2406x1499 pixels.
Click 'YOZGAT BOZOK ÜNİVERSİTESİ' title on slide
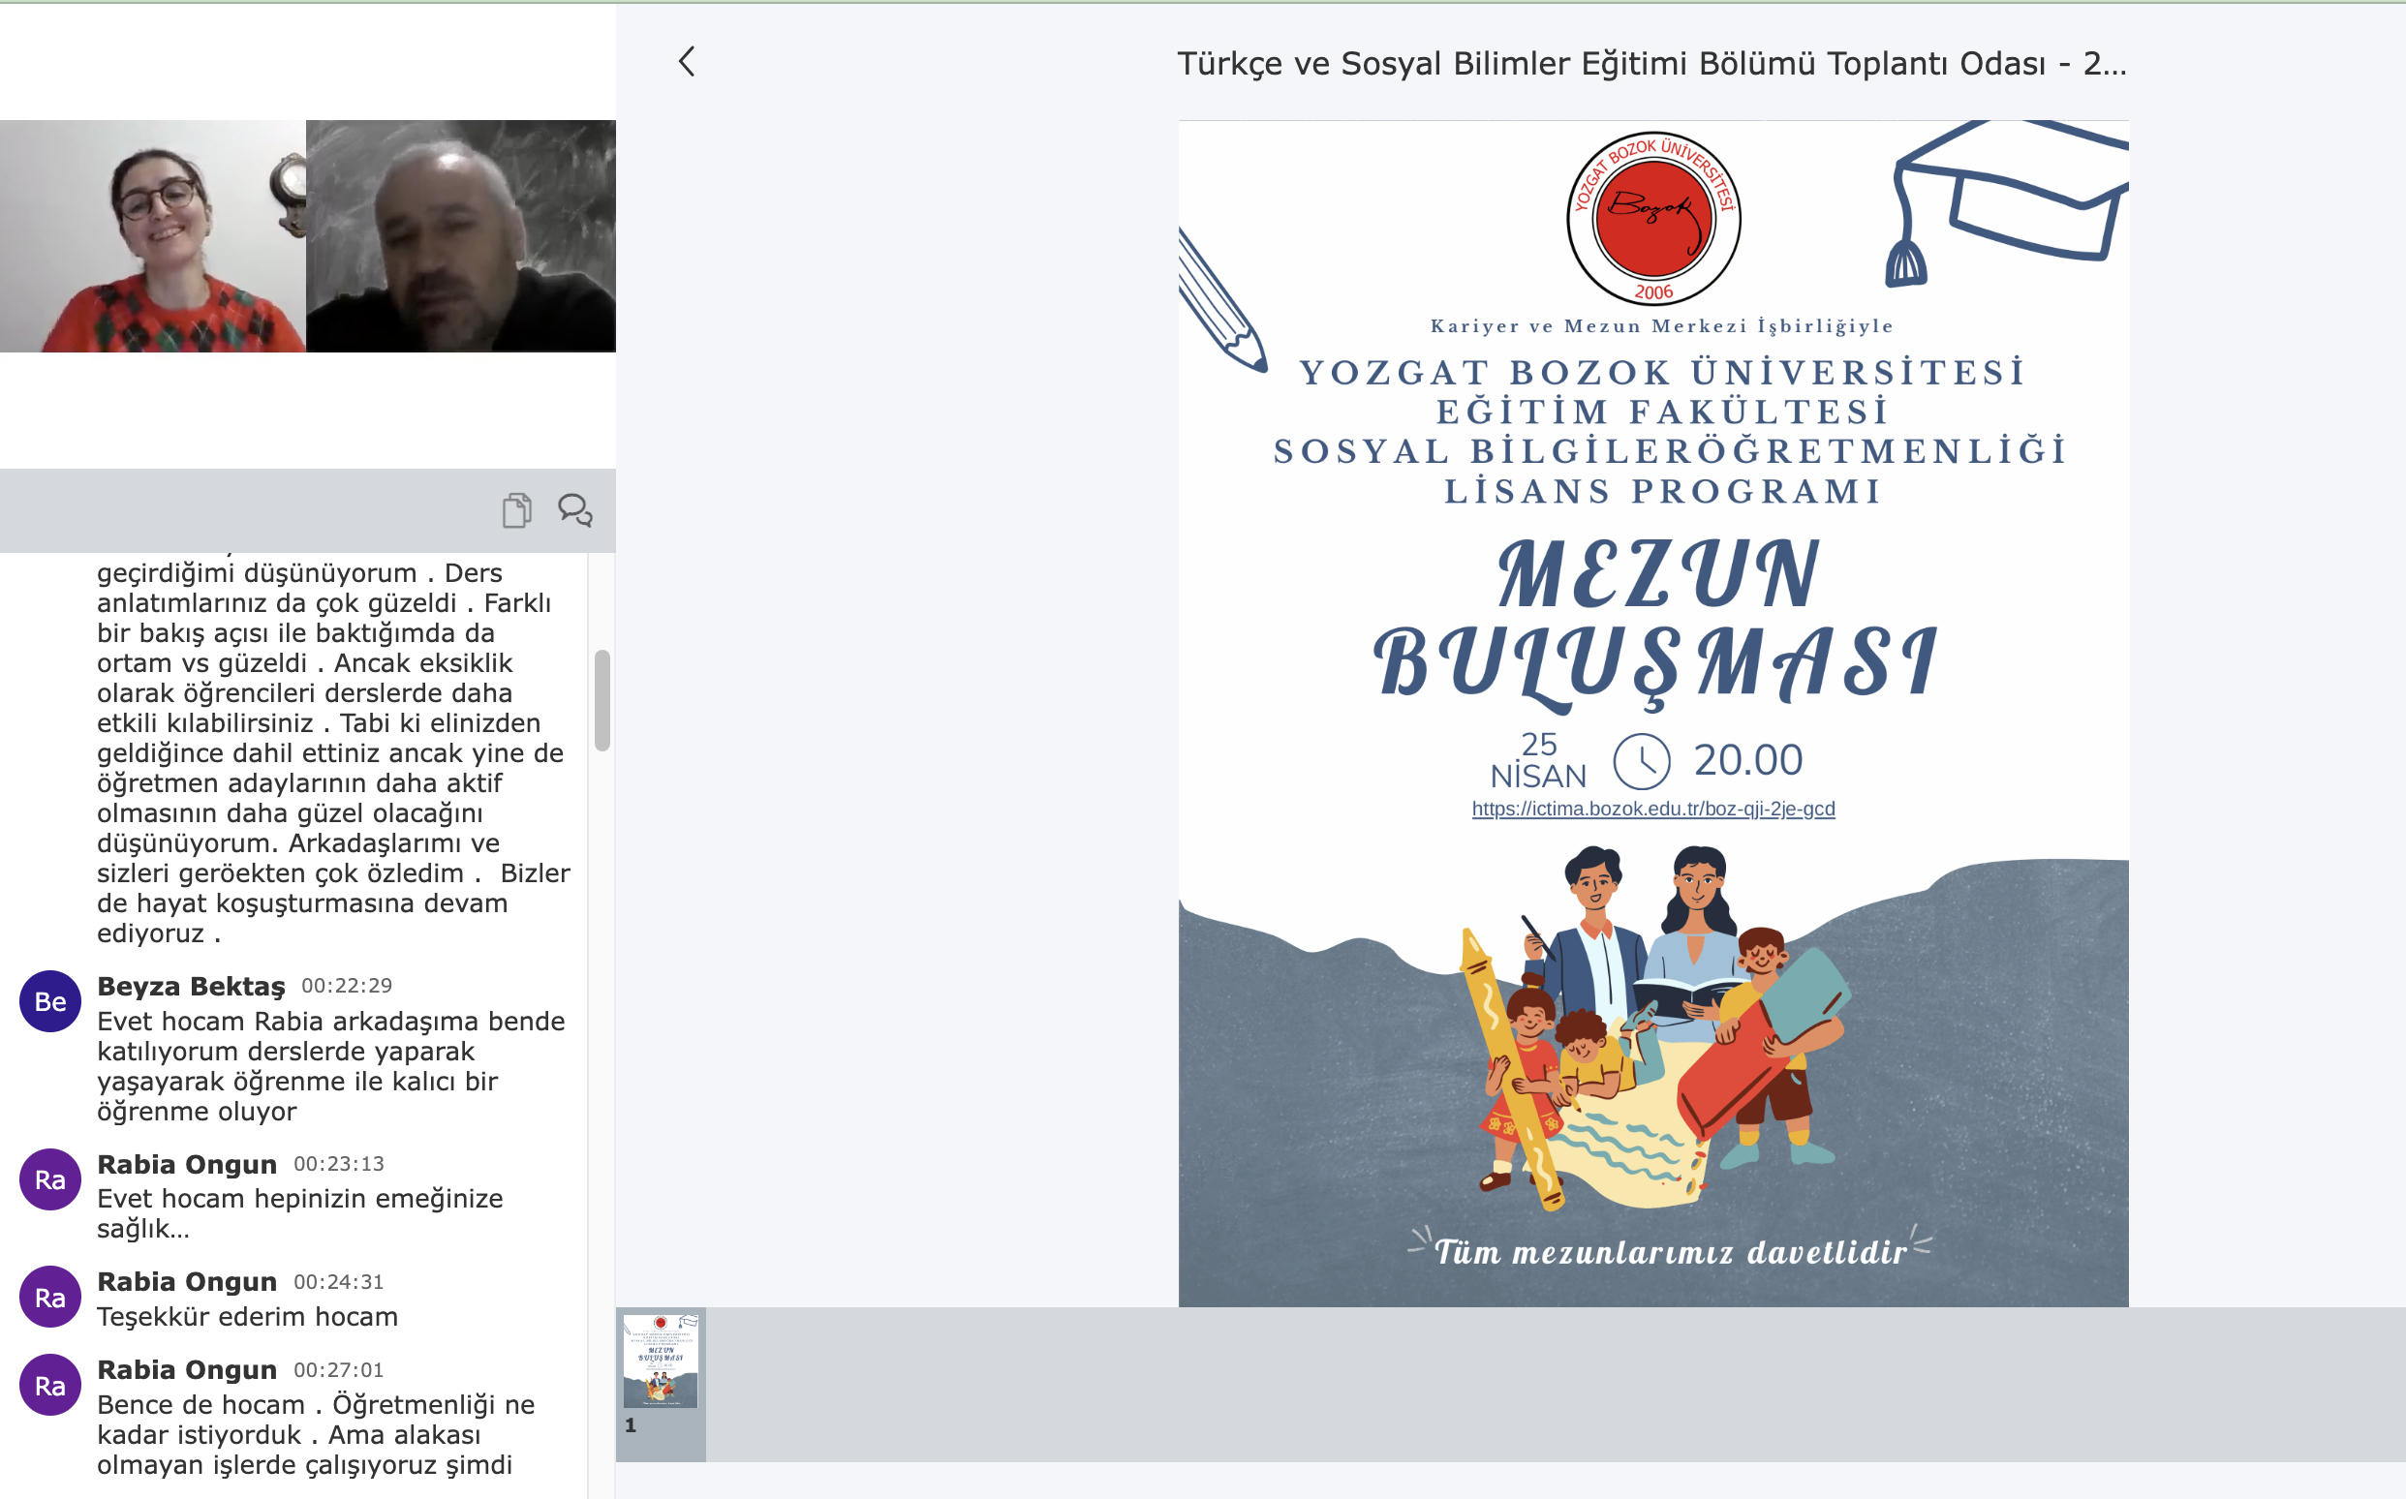[x=1662, y=373]
